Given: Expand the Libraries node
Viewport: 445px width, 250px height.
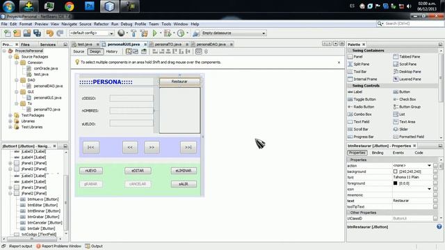Looking at the screenshot, I should click(x=10, y=122).
